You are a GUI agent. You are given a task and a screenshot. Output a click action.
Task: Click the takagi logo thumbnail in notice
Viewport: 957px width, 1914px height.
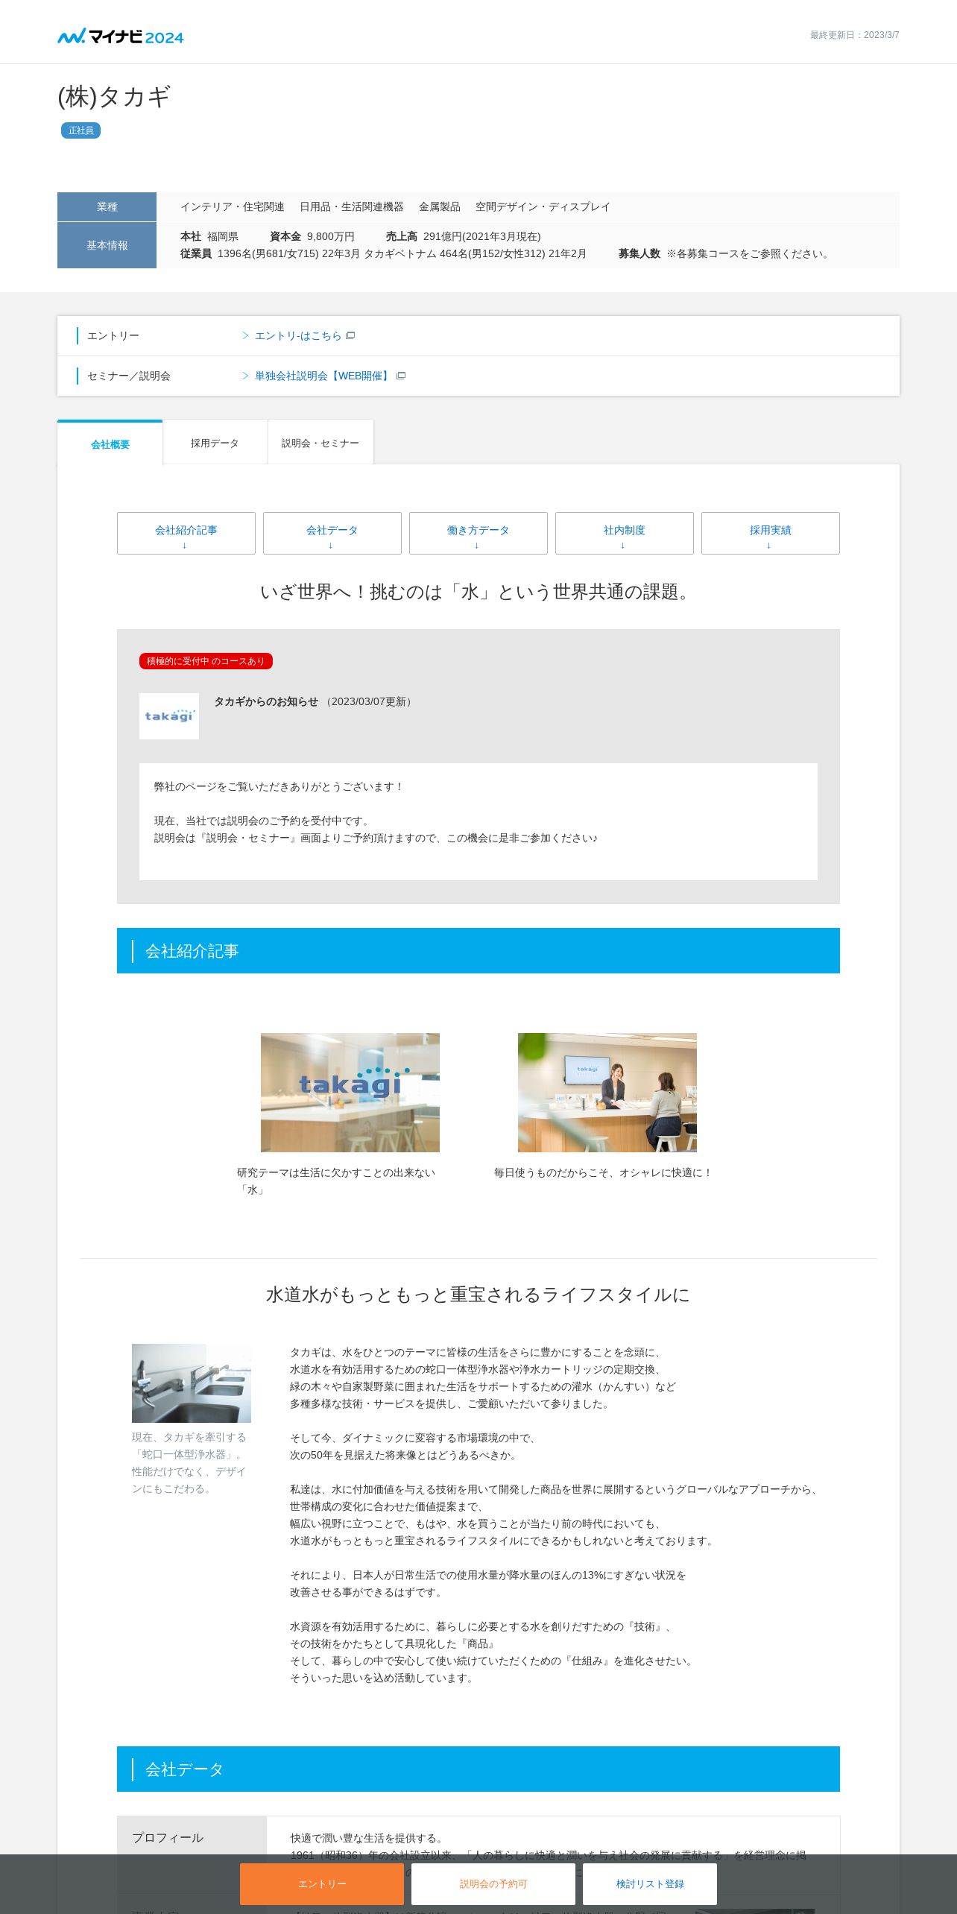tap(169, 716)
